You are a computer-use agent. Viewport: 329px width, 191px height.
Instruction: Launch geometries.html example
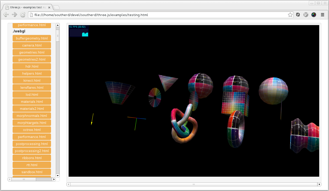coord(32,52)
